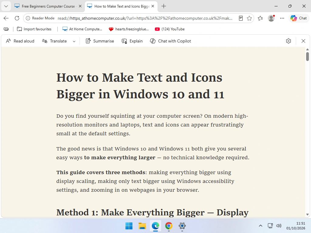The width and height of the screenshot is (311, 233).
Task: Click the Microsoft Edge taskbar icon
Action: click(155, 226)
